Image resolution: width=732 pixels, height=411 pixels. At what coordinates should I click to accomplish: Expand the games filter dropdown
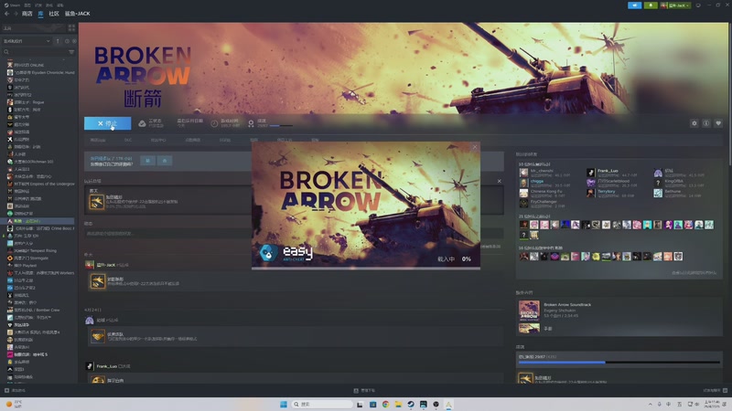pos(27,41)
